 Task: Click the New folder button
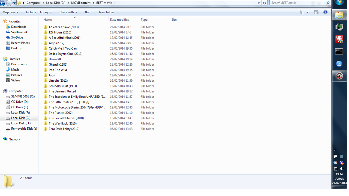(106, 12)
